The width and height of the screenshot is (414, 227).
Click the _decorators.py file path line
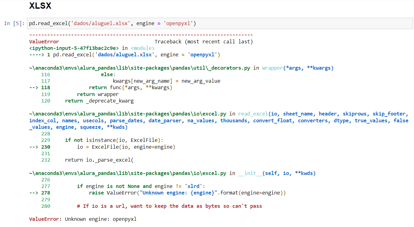tap(140, 68)
